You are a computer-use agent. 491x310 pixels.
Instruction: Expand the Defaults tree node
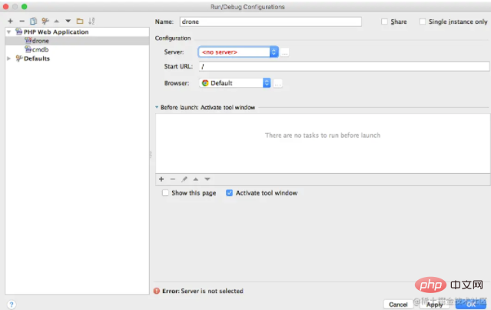(8, 58)
